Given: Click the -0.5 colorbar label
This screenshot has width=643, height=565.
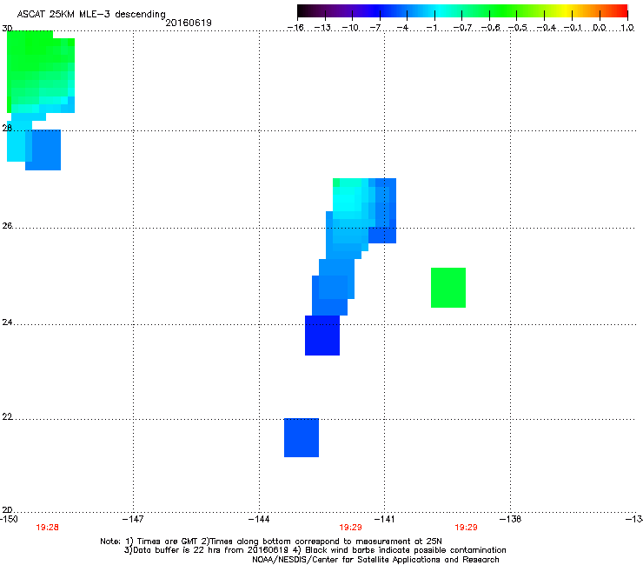Looking at the screenshot, I should tap(518, 28).
